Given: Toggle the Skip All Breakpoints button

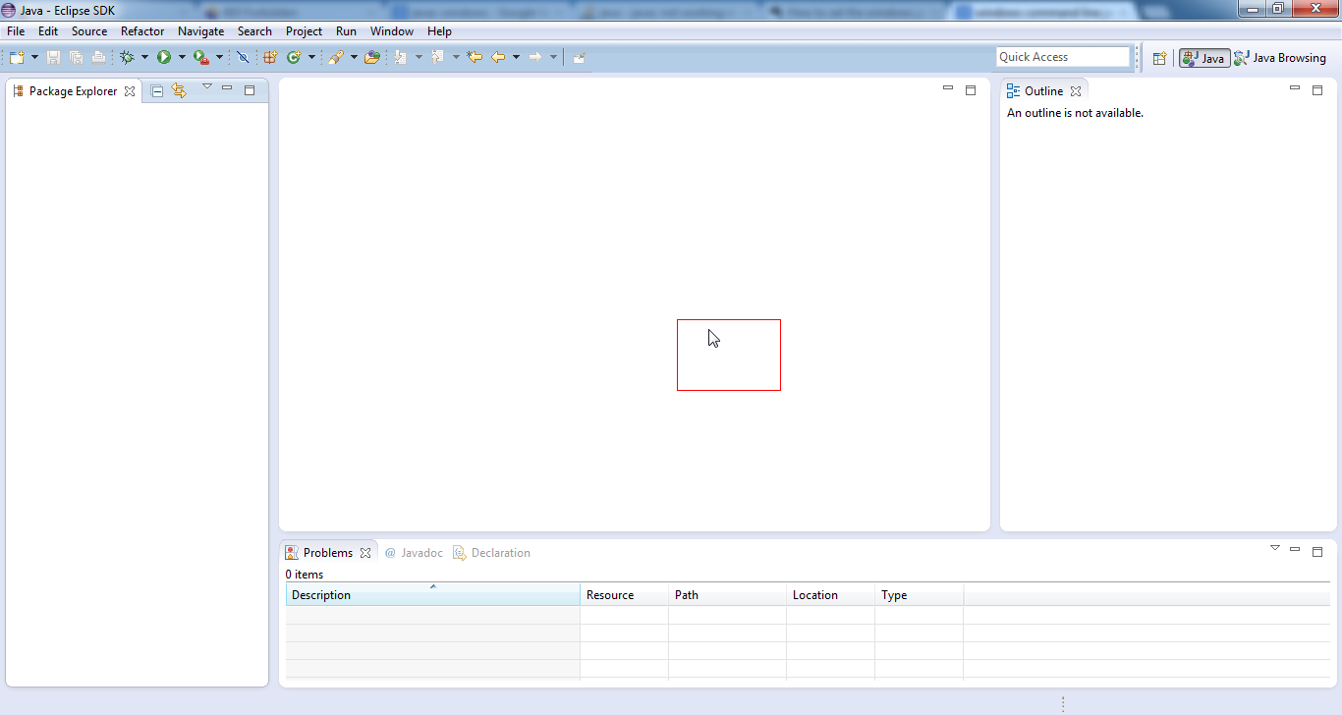Looking at the screenshot, I should pos(243,58).
